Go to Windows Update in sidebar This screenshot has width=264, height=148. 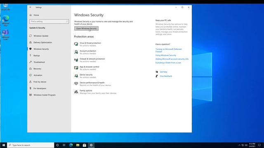41,36
